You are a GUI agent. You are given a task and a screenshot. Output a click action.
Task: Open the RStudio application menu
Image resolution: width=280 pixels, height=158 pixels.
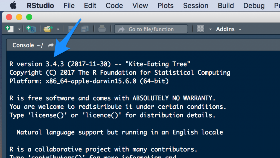click(x=40, y=5)
